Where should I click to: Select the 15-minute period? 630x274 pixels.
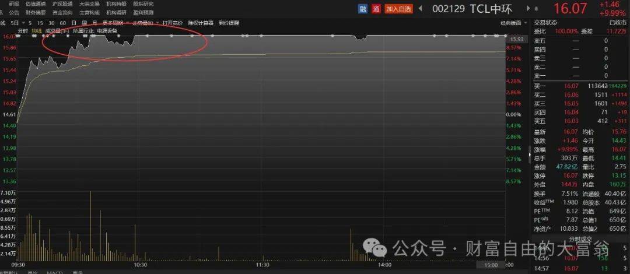pyautogui.click(x=41, y=23)
